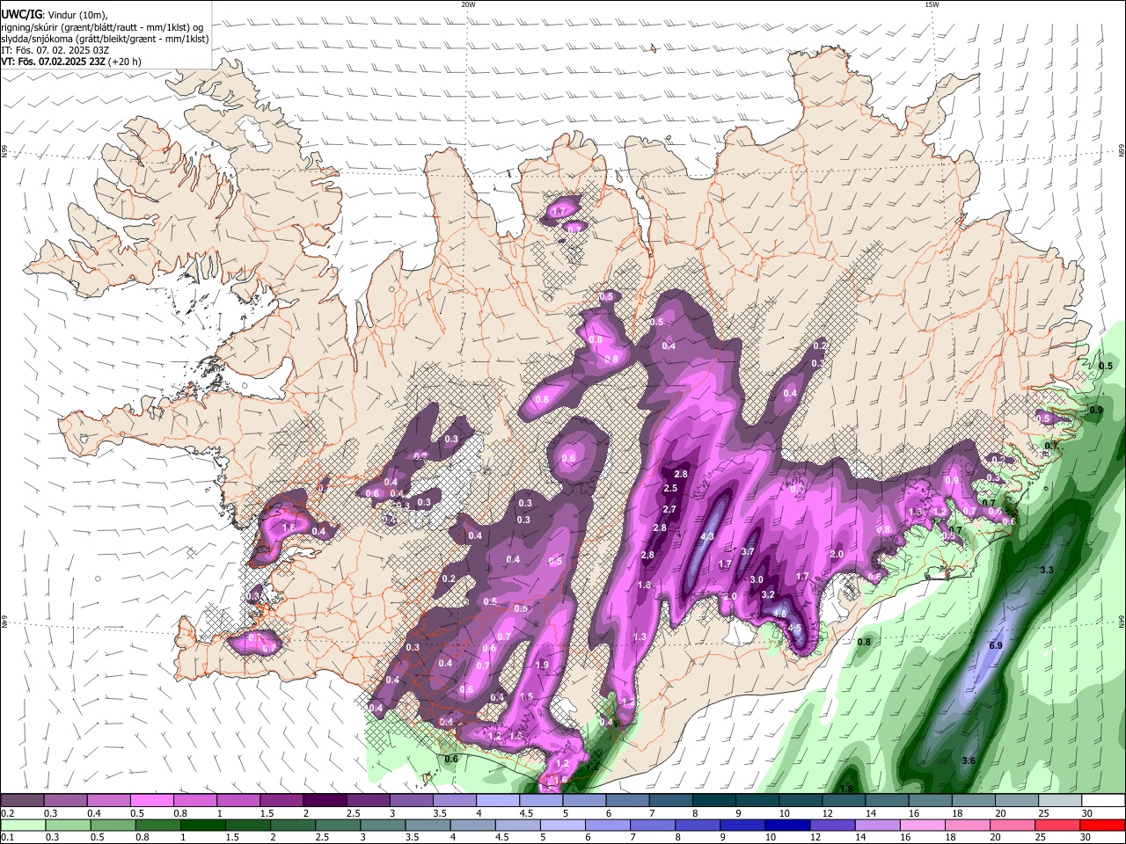Image resolution: width=1126 pixels, height=844 pixels.
Task: Select the lilac rain swatch at 14
Action: coord(878,825)
